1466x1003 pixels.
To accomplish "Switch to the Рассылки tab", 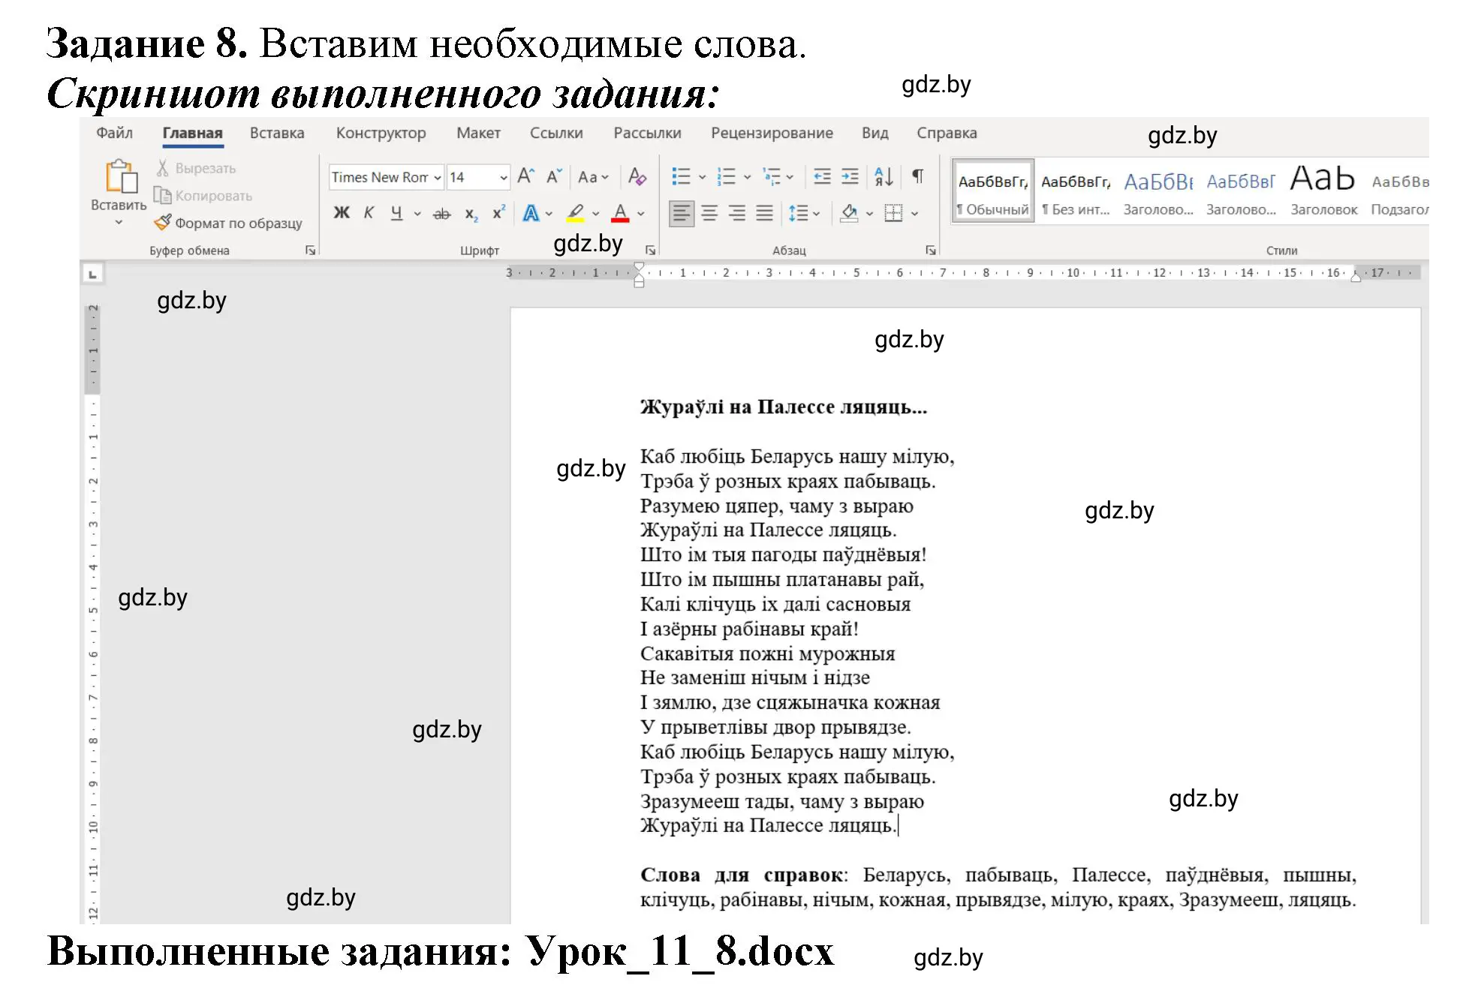I will click(x=647, y=133).
